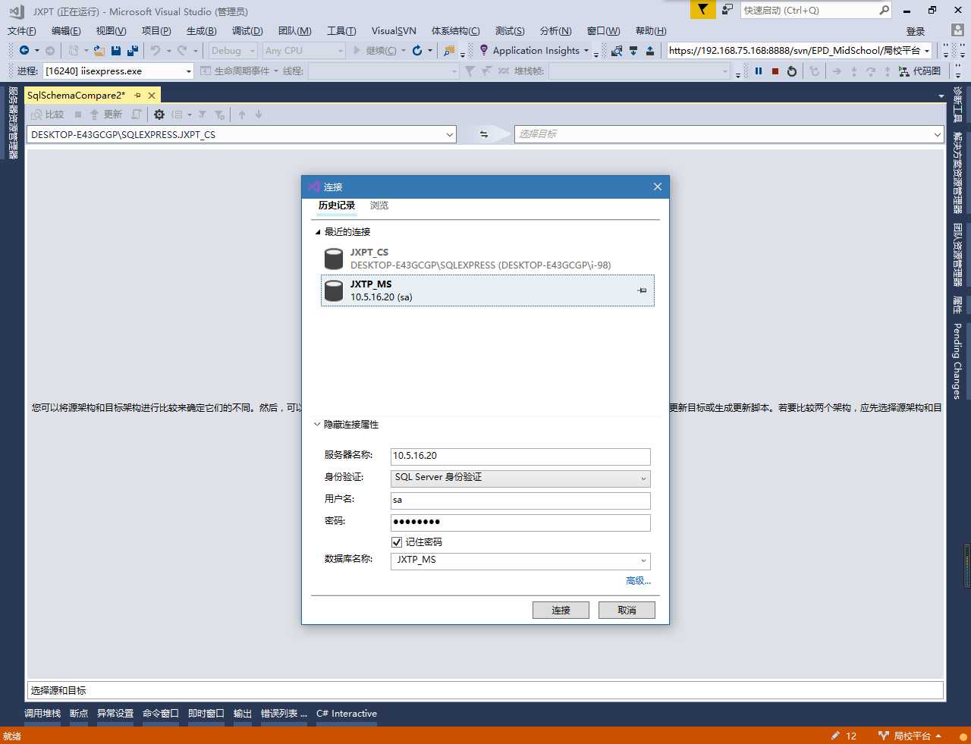Open the Output bottom tab
The width and height of the screenshot is (971, 744).
pyautogui.click(x=243, y=714)
